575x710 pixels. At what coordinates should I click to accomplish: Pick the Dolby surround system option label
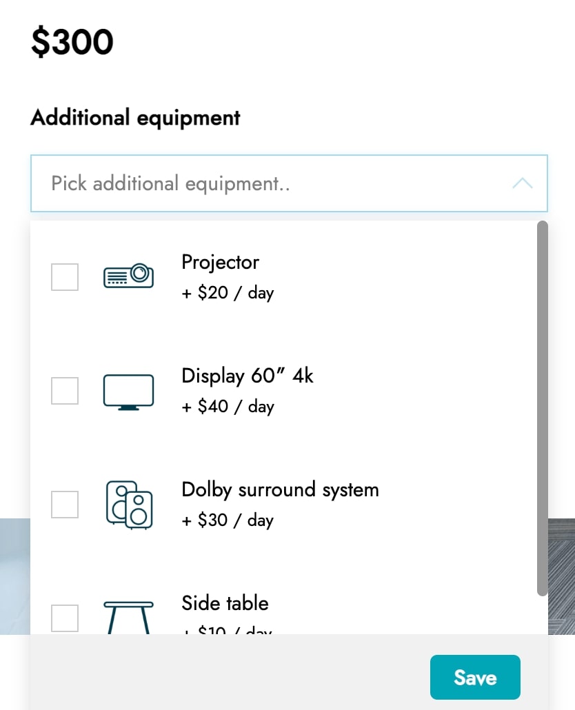coord(280,490)
